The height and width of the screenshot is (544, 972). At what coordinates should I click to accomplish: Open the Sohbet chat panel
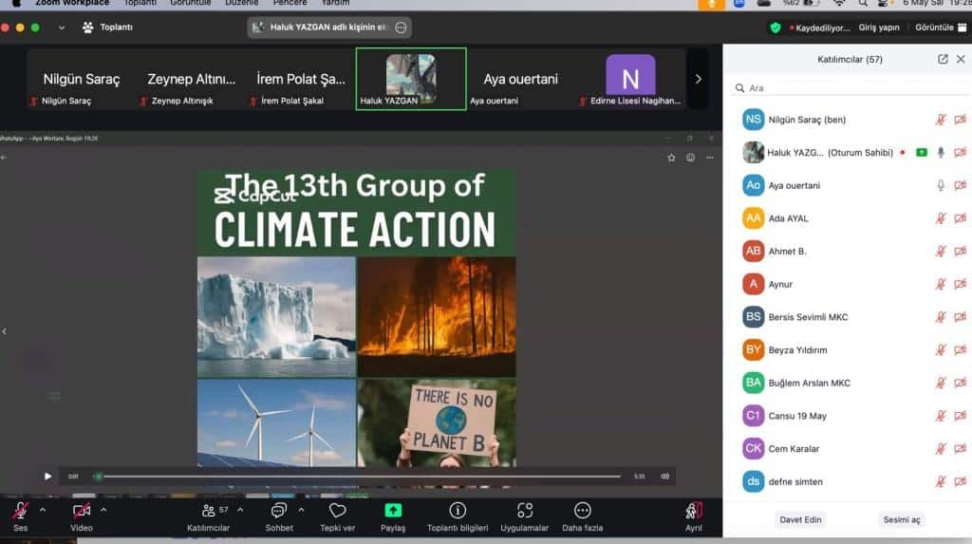click(x=279, y=511)
